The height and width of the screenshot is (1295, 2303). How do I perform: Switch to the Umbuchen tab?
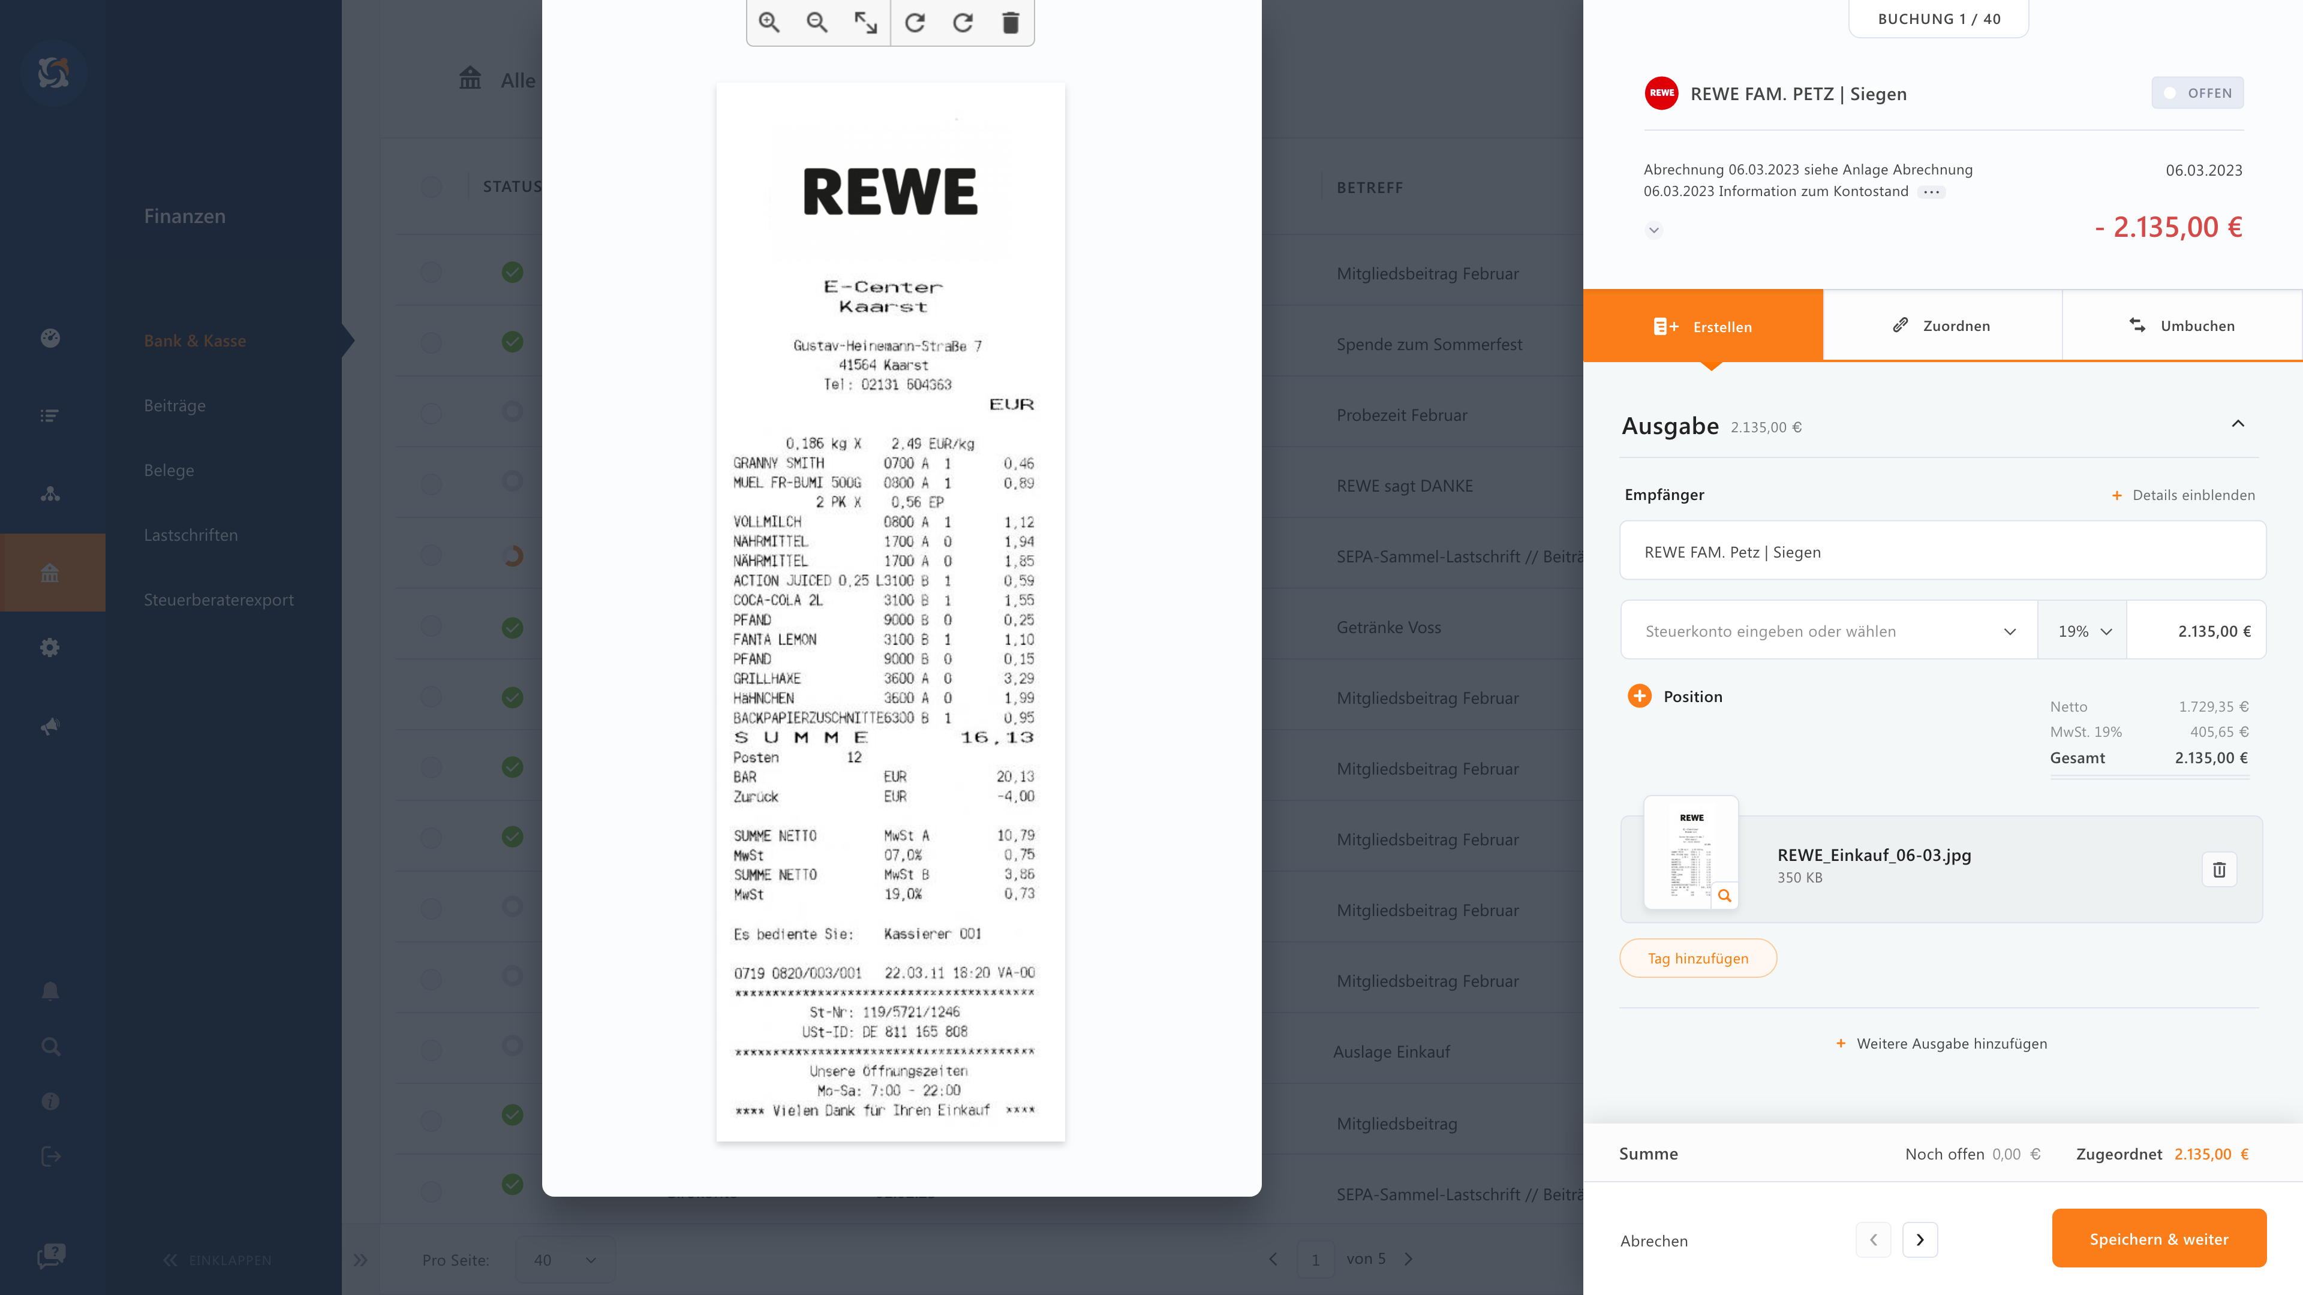(x=2181, y=326)
